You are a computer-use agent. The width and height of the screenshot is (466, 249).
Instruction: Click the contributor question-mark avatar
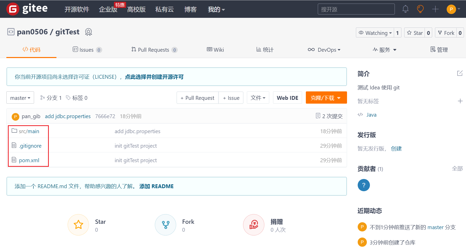click(364, 185)
